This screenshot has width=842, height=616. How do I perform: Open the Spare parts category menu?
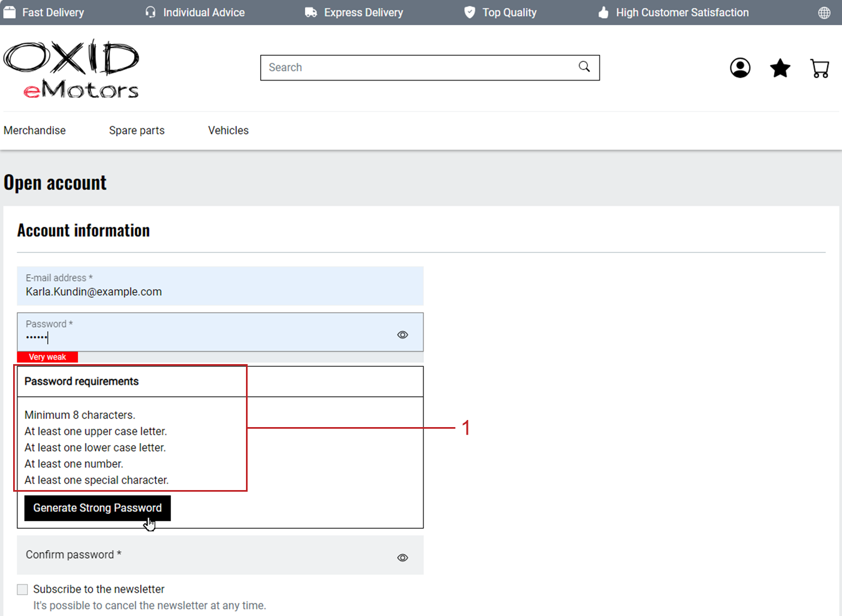click(136, 130)
